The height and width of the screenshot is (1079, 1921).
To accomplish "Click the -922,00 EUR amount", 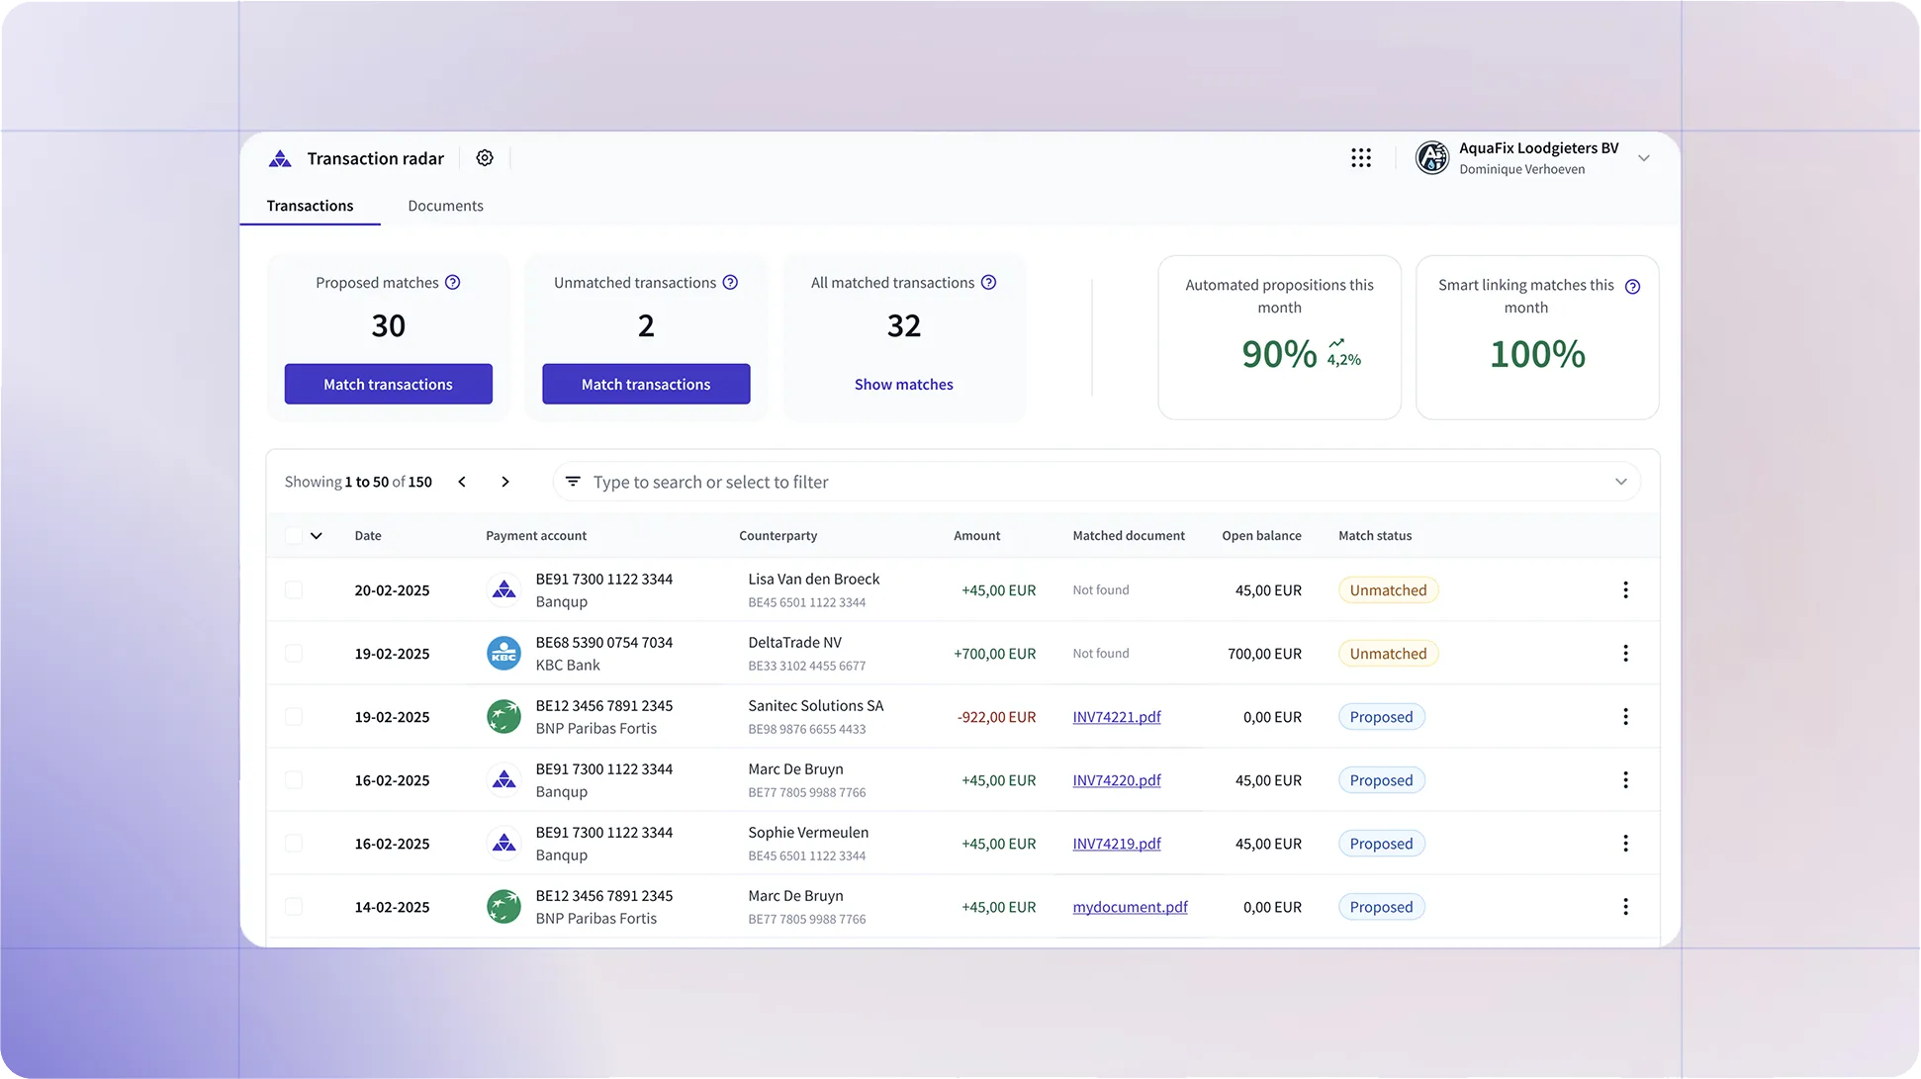I will click(996, 717).
